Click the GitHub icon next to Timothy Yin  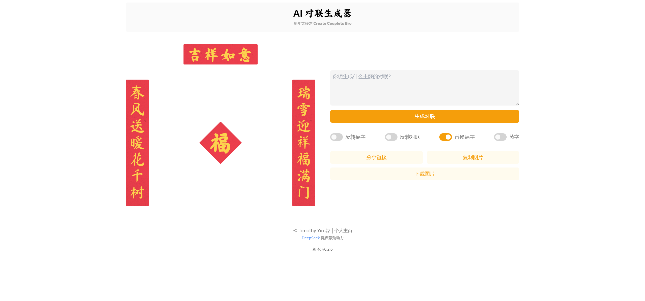point(327,230)
